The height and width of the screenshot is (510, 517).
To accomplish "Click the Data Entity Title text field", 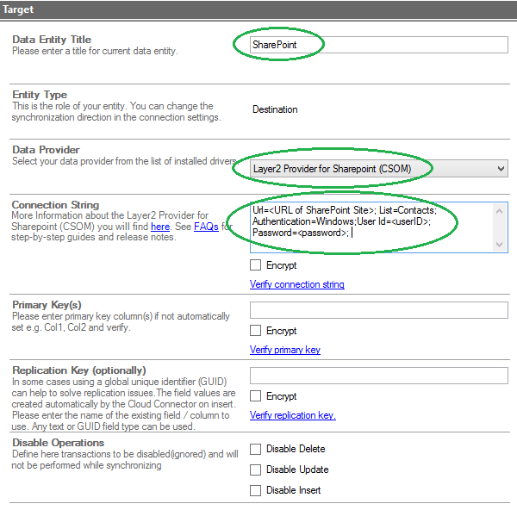I will (377, 45).
